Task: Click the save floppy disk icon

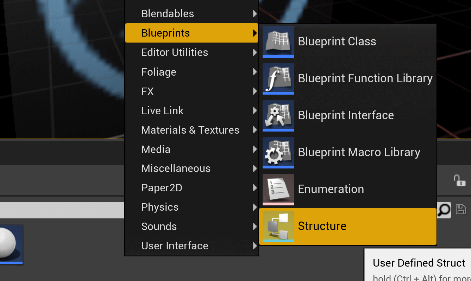Action: (x=461, y=210)
